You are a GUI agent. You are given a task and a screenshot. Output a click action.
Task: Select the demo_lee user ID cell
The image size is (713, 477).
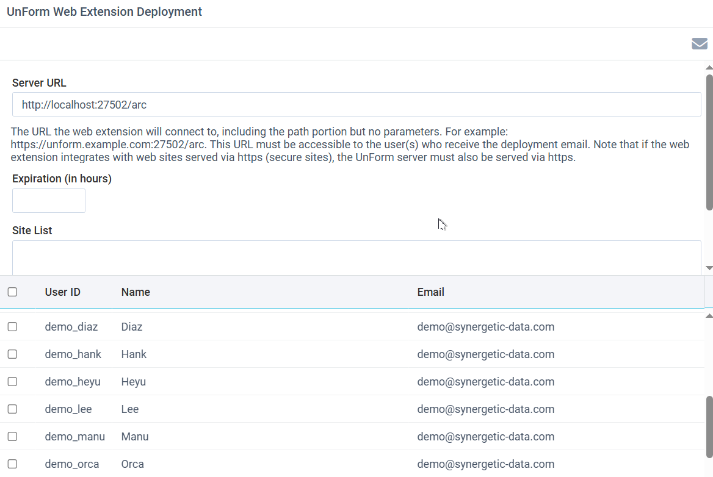pyautogui.click(x=68, y=409)
